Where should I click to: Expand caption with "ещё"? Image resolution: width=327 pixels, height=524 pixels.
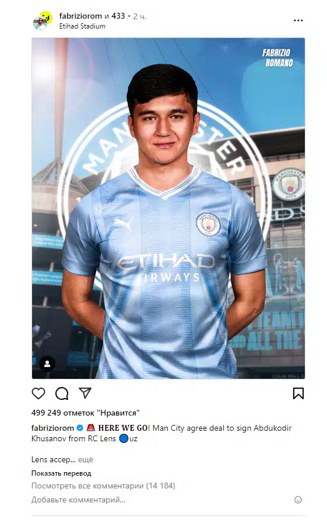coord(86,459)
